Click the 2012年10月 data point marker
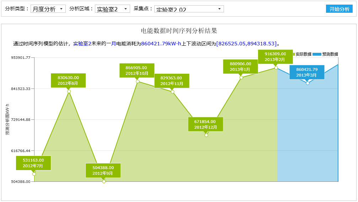The width and height of the screenshot is (358, 202). [138, 82]
